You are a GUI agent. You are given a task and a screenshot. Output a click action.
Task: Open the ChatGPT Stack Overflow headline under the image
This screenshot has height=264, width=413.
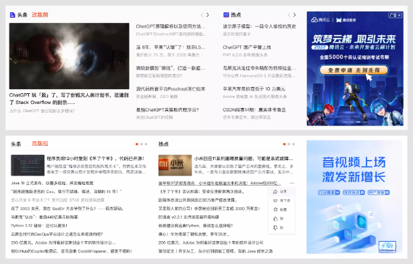(69, 99)
